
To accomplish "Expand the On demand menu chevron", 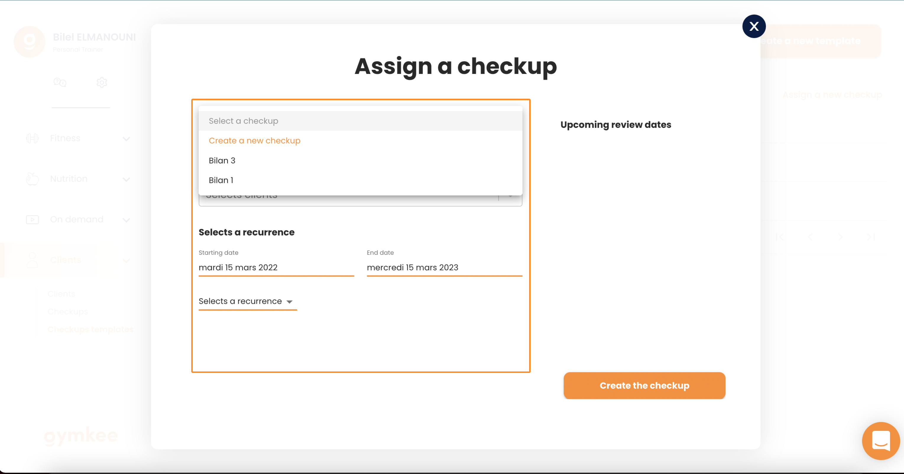I will tap(126, 220).
